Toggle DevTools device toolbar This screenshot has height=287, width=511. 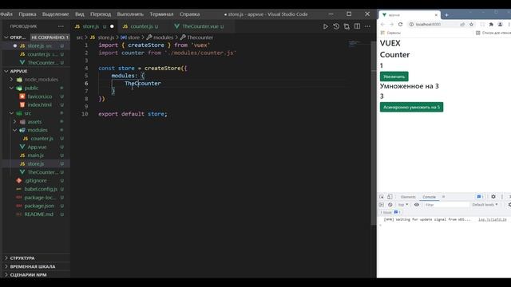click(390, 197)
